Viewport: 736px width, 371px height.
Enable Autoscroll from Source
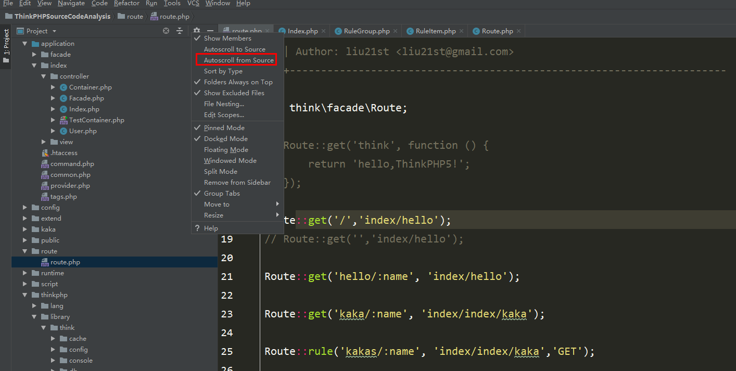coord(238,60)
